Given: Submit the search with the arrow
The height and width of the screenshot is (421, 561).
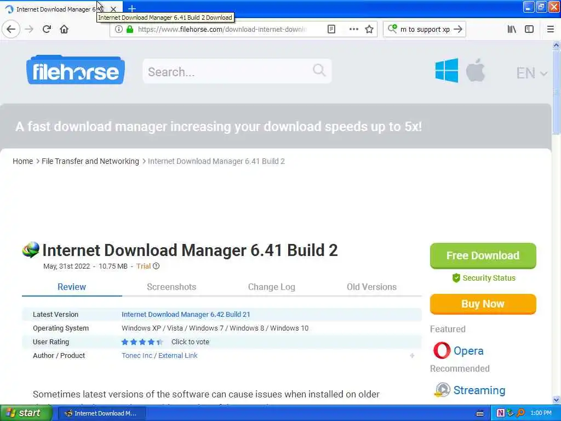Looking at the screenshot, I should point(458,30).
